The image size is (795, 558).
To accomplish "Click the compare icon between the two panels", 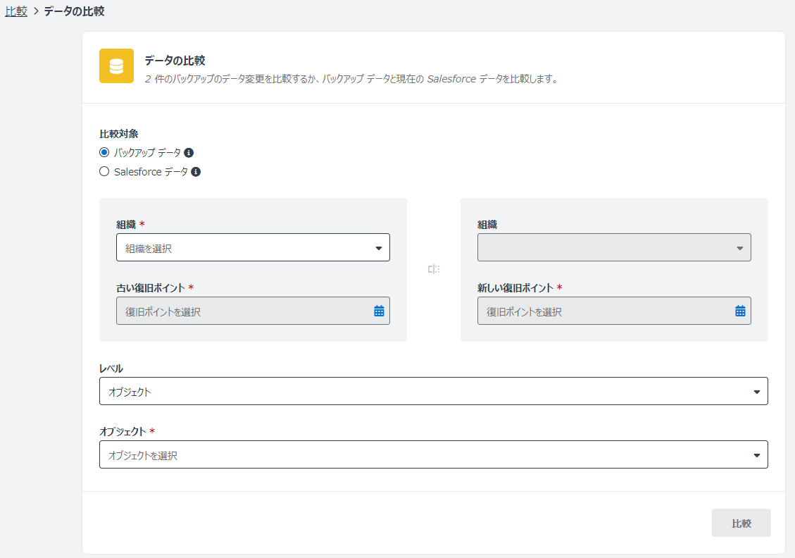I will [x=434, y=269].
